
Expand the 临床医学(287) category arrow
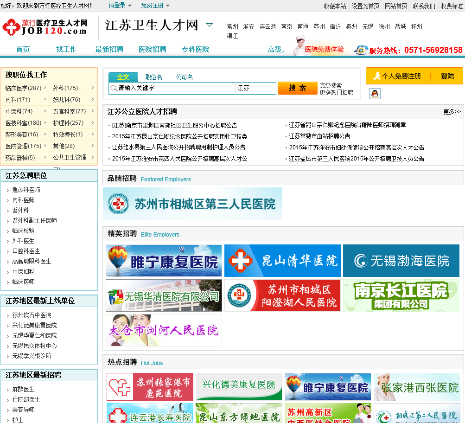45,88
